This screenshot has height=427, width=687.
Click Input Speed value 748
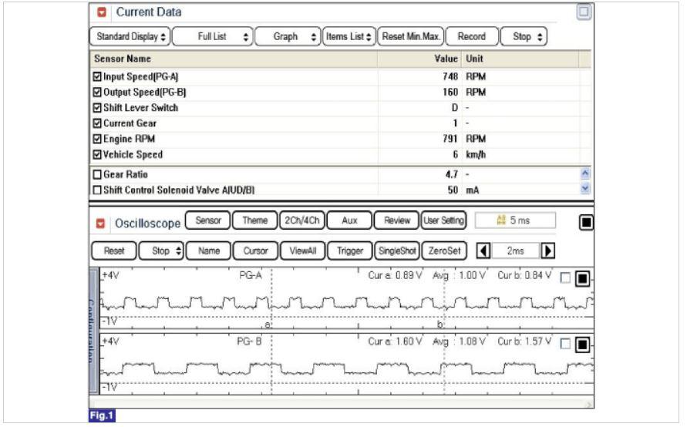(x=450, y=76)
